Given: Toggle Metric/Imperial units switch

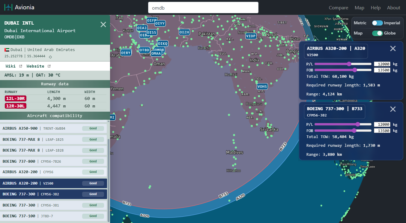Looking at the screenshot, I should tap(377, 23).
